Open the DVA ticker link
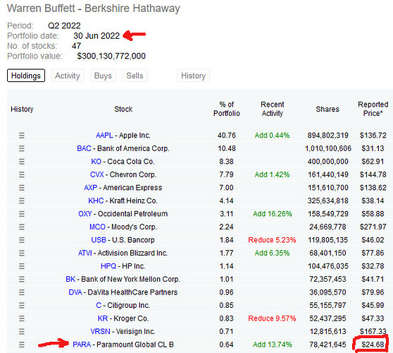Viewport: 393px width, 353px height. coord(75,292)
